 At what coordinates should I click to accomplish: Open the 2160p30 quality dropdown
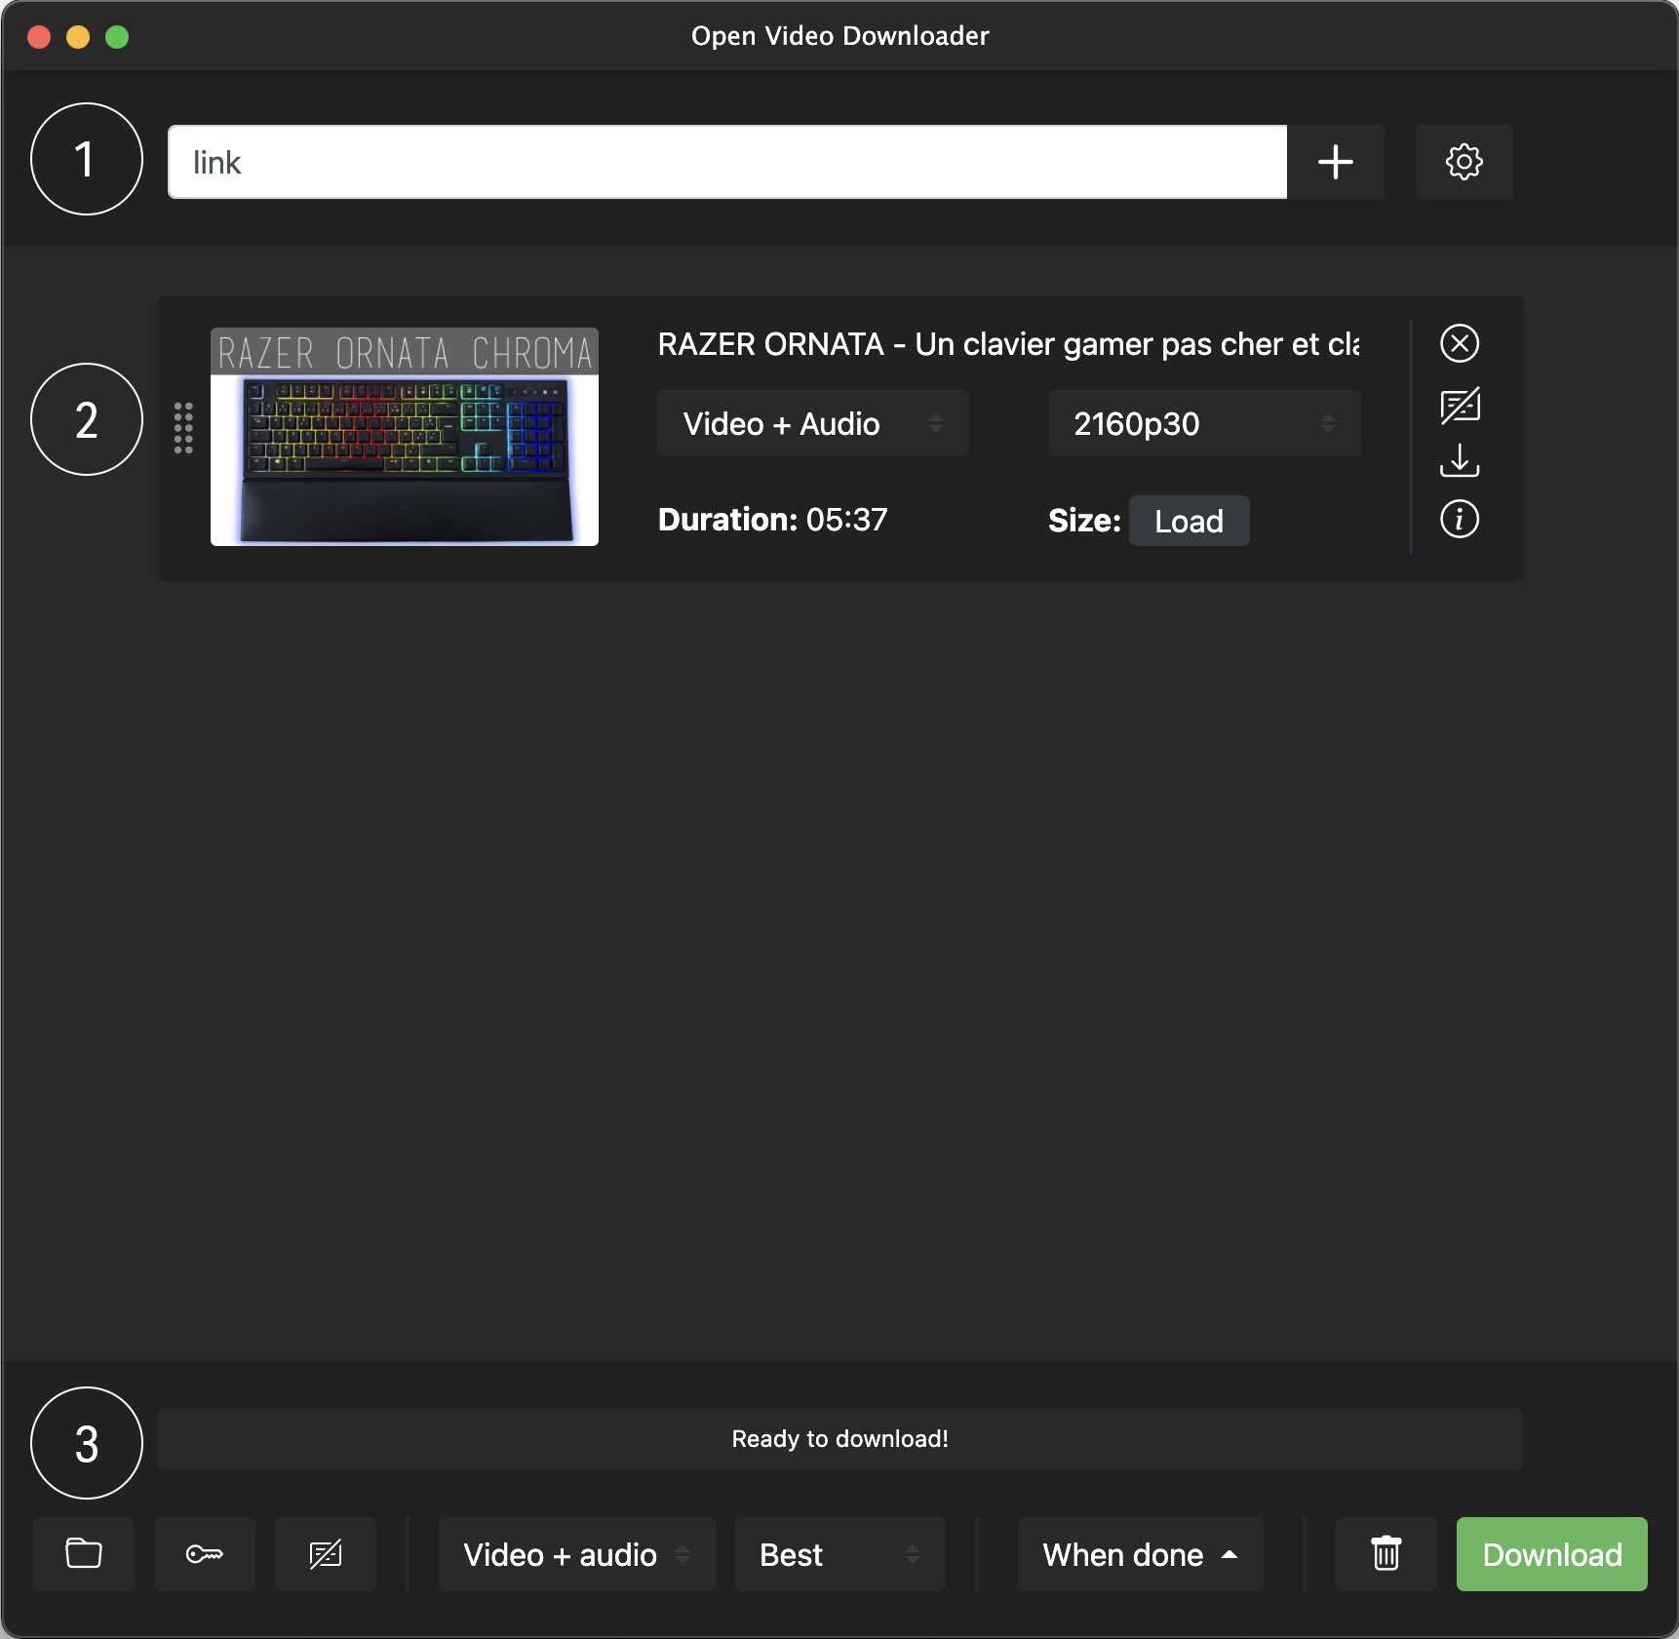[x=1204, y=423]
